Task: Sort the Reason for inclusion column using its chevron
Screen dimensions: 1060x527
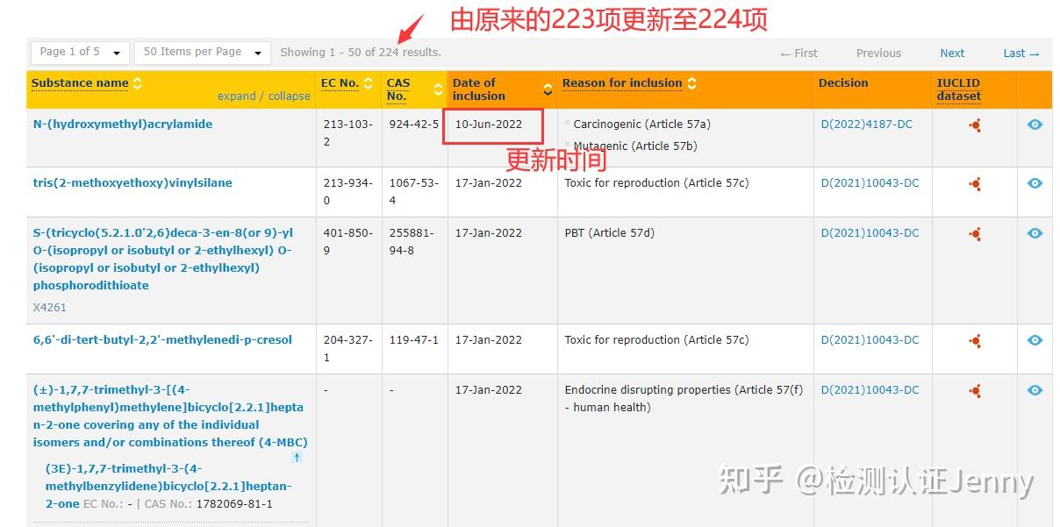Action: pyautogui.click(x=691, y=83)
